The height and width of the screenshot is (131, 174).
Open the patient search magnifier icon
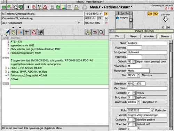tap(15, 7)
